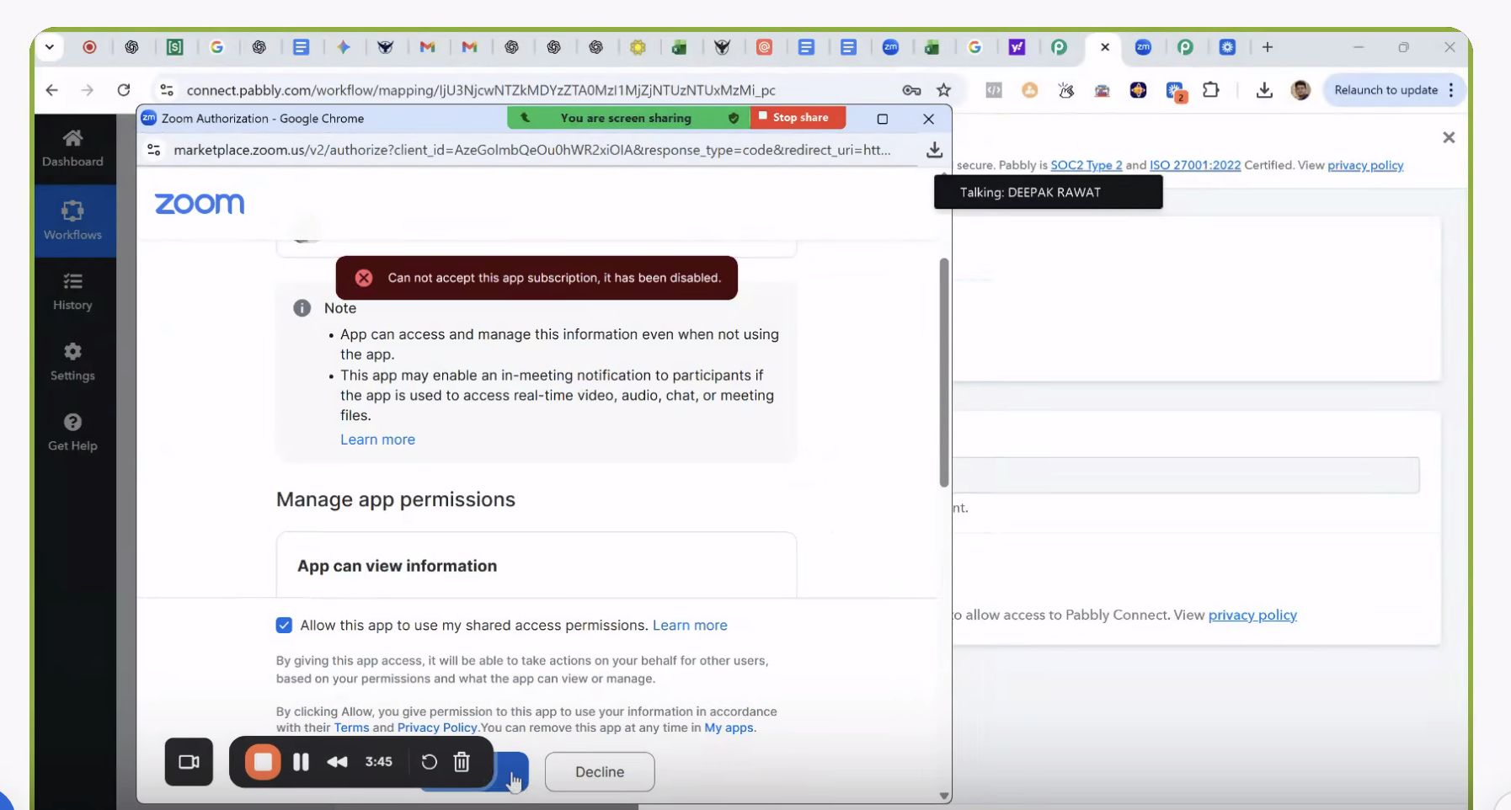
Task: Stop the screen recording
Action: tap(263, 762)
